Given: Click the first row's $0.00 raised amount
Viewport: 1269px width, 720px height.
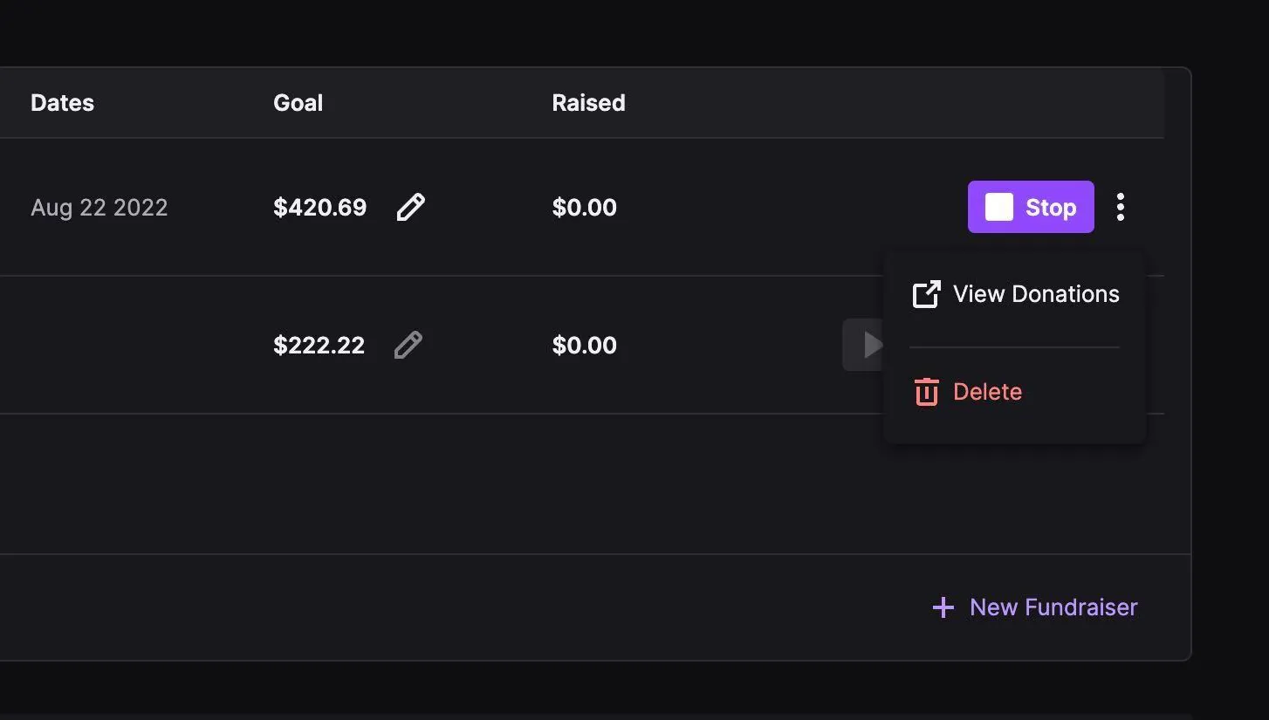Looking at the screenshot, I should [584, 208].
